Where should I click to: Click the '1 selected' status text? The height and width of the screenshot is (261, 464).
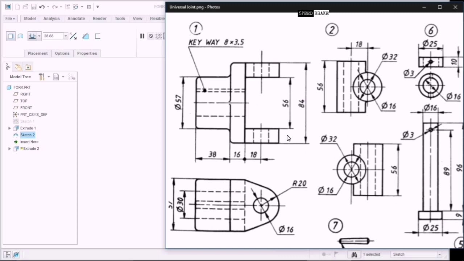click(372, 254)
